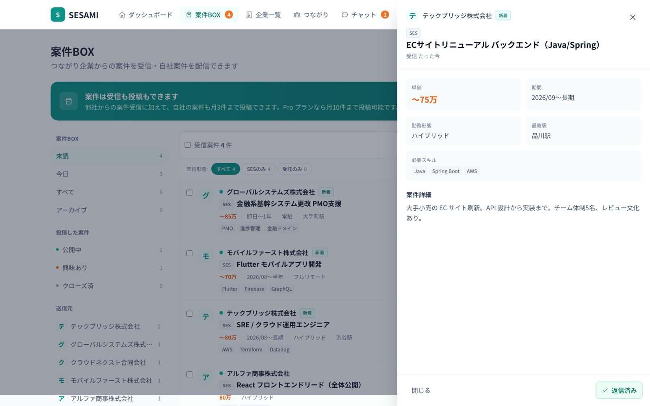This screenshot has height=406, width=650.
Task: Select クローズ済 posted filter
Action: pos(109,286)
